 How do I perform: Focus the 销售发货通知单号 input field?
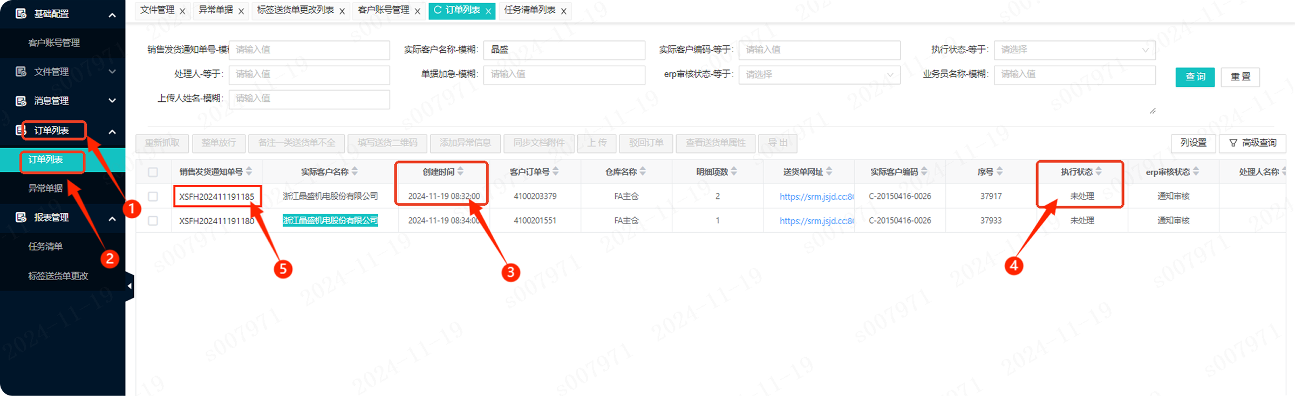309,50
